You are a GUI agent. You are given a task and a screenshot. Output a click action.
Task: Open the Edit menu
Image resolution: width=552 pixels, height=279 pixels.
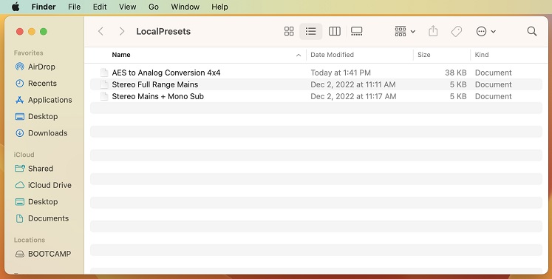click(100, 7)
